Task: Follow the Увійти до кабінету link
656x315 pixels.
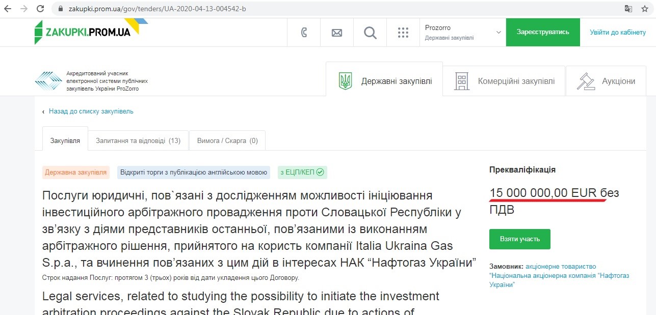Action: pyautogui.click(x=618, y=32)
